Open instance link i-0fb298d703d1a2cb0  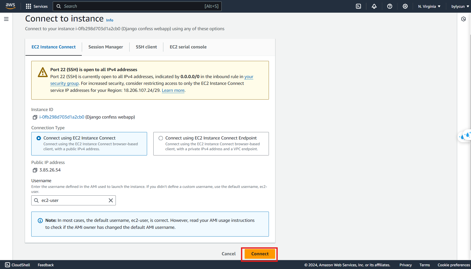point(62,117)
